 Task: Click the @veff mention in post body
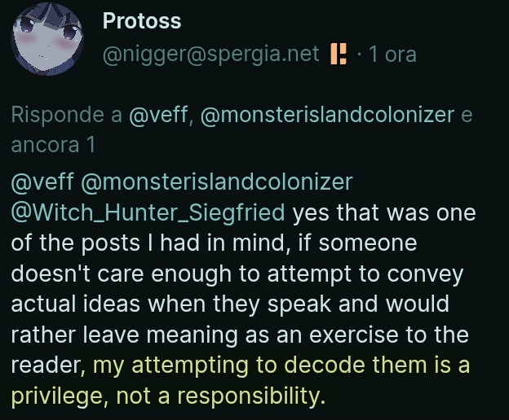(x=41, y=182)
